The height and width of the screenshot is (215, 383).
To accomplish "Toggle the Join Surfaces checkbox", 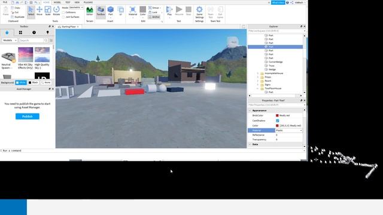I will point(63,17).
